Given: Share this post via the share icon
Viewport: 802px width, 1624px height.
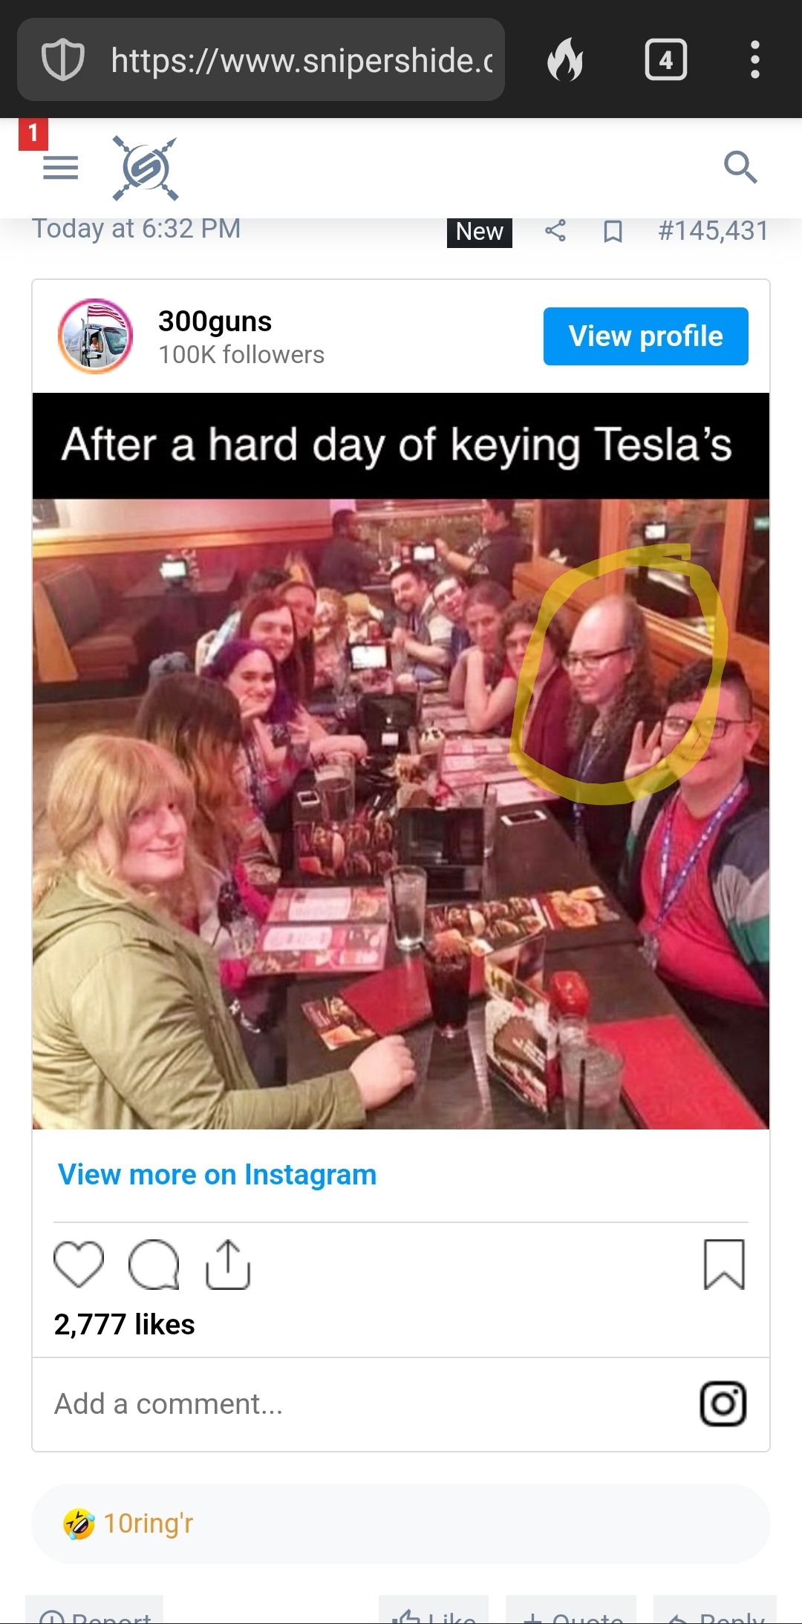Looking at the screenshot, I should click(555, 231).
